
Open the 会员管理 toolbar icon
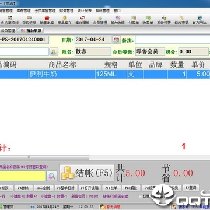click(x=100, y=20)
